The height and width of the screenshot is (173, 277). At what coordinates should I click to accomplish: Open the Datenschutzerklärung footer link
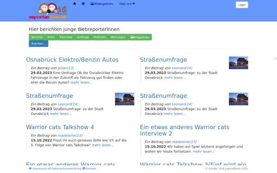(x=66, y=168)
